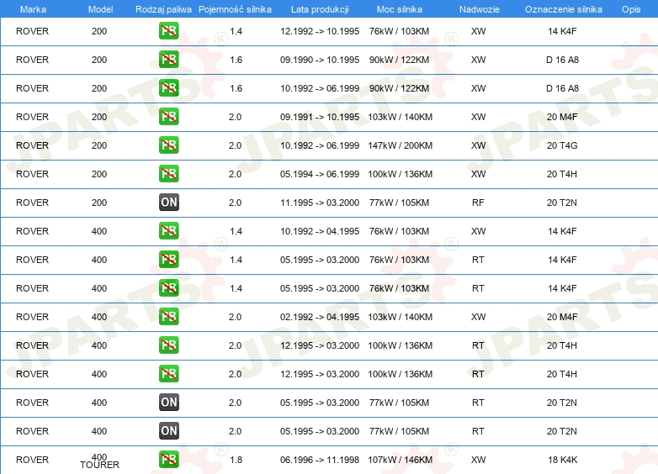658x474 pixels.
Task: Click engine code 20 T4G
Action: tap(562, 145)
